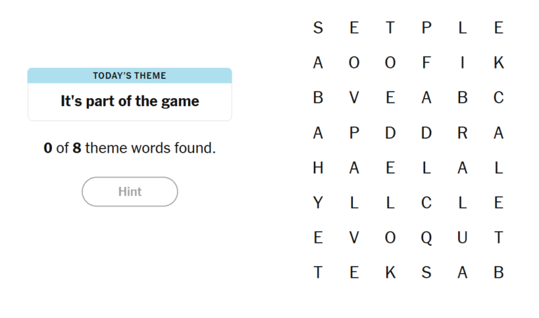Tap the letter U in the grid
The width and height of the screenshot is (539, 318).
point(462,238)
